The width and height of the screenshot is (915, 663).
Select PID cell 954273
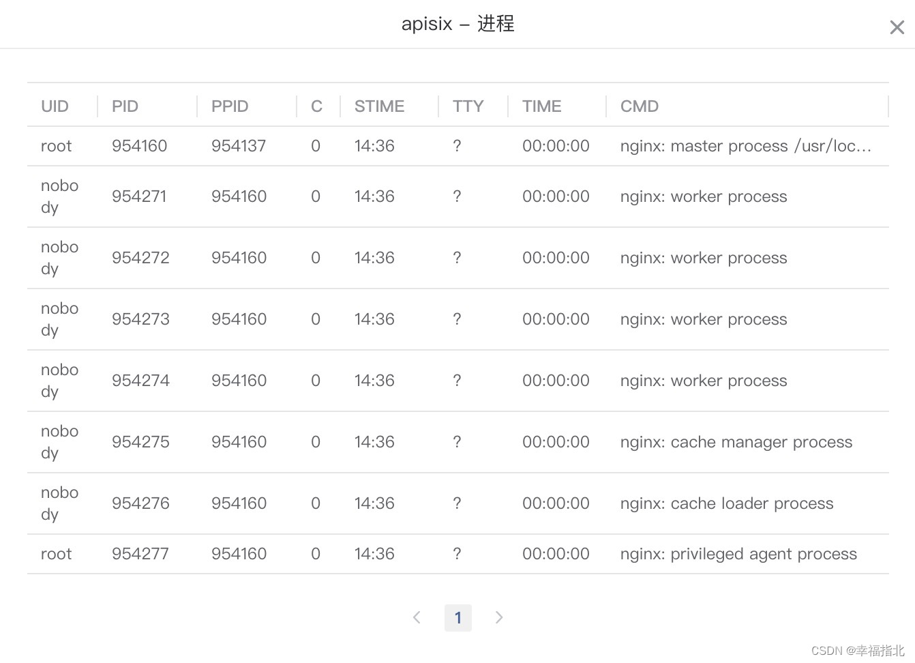(140, 319)
